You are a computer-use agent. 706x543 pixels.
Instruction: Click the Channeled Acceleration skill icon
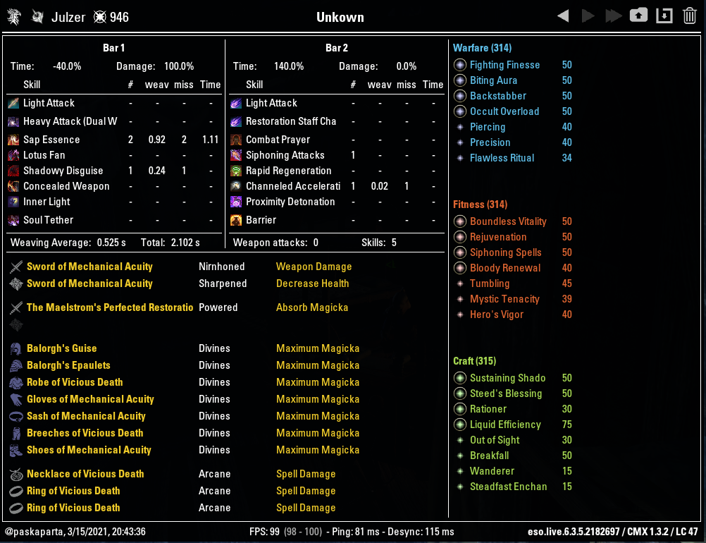(236, 186)
